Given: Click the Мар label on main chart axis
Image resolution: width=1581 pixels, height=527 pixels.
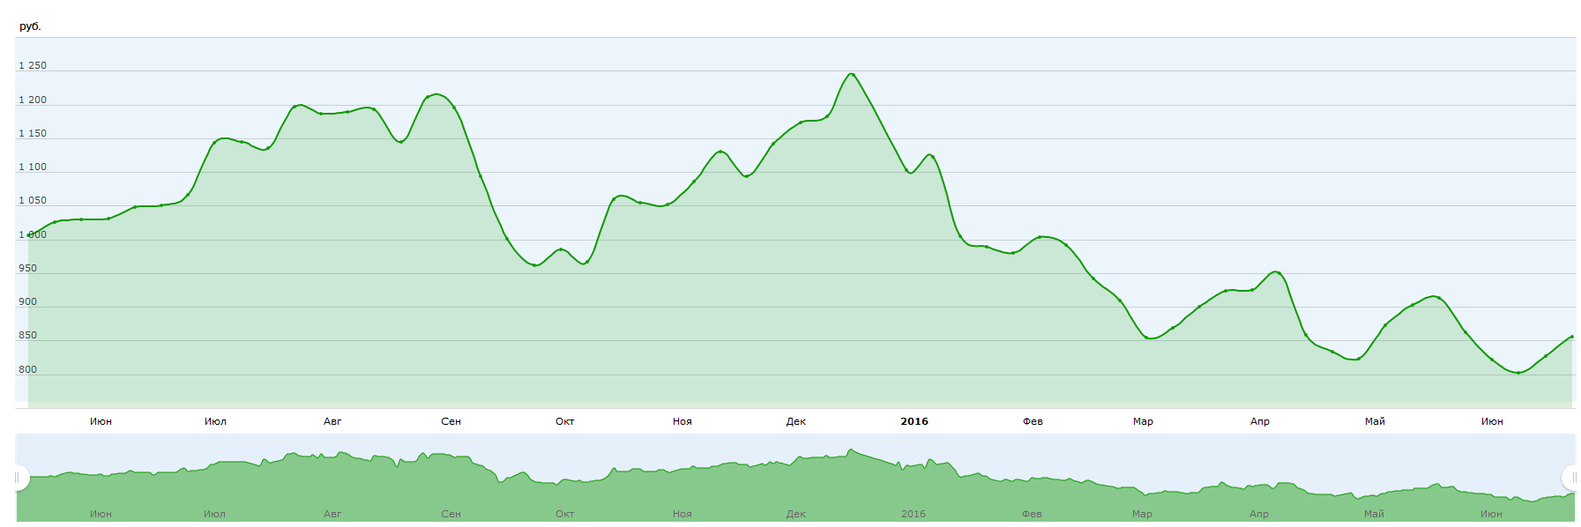Looking at the screenshot, I should (x=1143, y=421).
